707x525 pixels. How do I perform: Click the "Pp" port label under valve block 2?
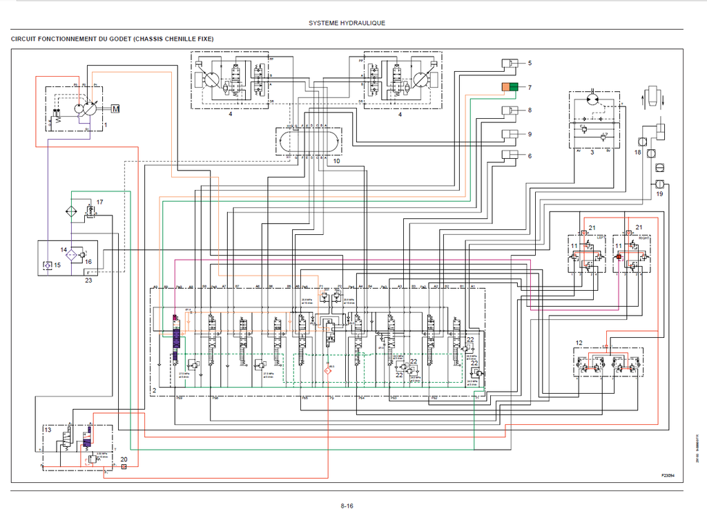[332, 399]
